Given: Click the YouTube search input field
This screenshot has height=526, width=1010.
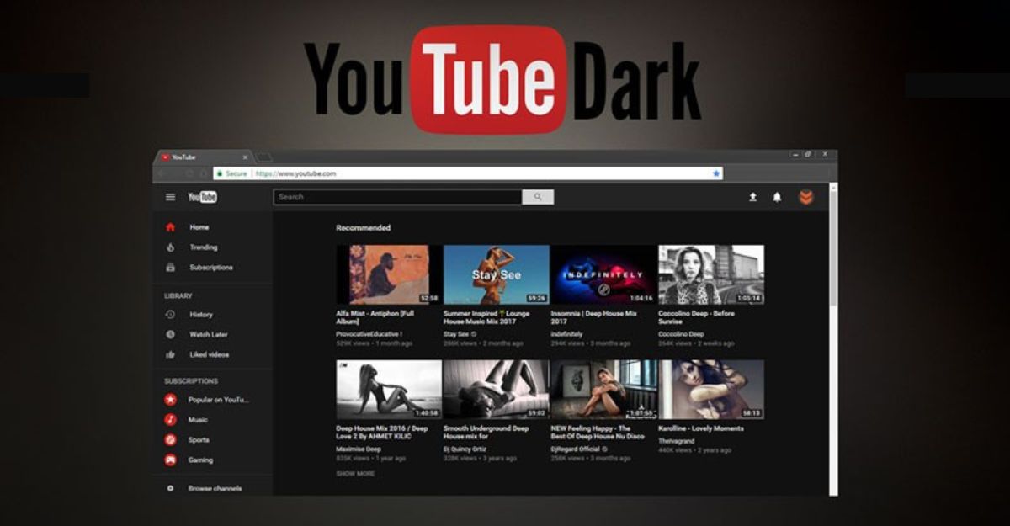Looking at the screenshot, I should pyautogui.click(x=397, y=197).
